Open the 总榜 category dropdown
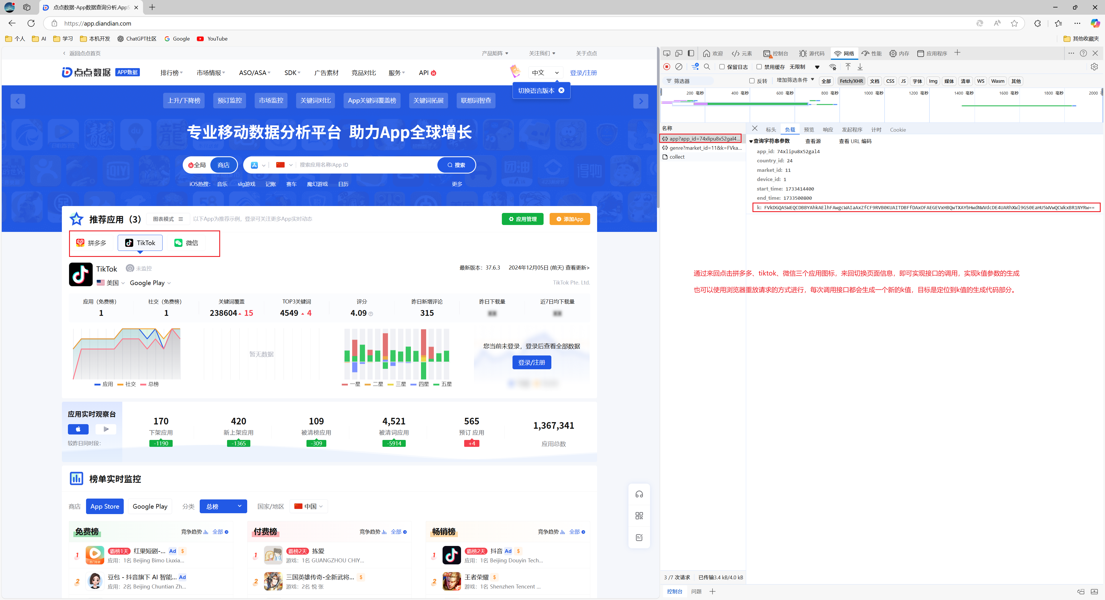The height and width of the screenshot is (600, 1105). point(223,506)
